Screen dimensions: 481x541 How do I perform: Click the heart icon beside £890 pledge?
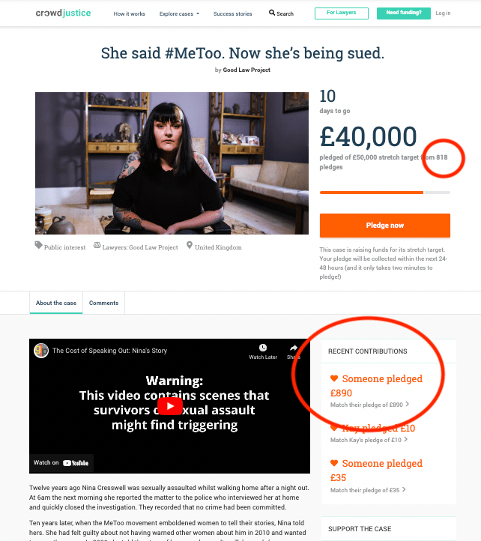coord(334,379)
